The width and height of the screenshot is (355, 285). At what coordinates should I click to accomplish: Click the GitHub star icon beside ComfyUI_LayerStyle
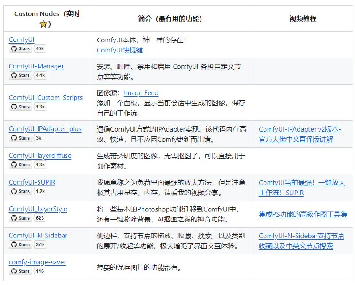click(x=13, y=218)
